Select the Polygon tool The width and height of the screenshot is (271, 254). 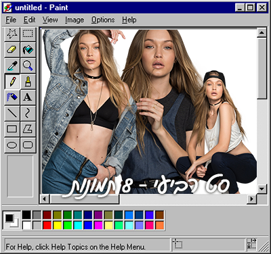tap(28, 129)
